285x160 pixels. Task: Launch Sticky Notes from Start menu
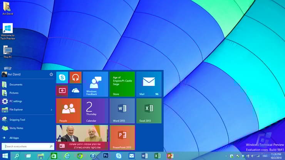(28, 128)
